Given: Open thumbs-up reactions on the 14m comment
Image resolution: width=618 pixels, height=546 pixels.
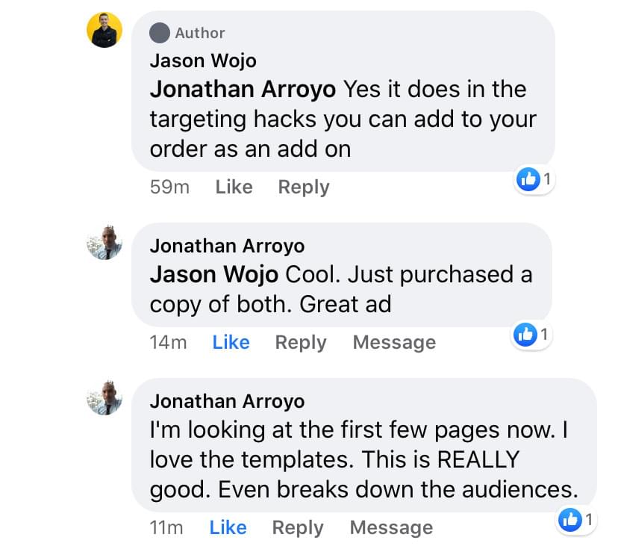Looking at the screenshot, I should click(531, 335).
